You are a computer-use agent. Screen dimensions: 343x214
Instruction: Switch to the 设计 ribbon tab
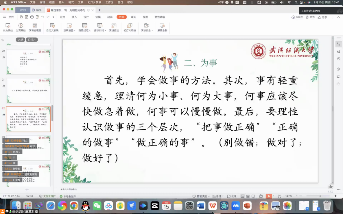pyautogui.click(x=86, y=17)
